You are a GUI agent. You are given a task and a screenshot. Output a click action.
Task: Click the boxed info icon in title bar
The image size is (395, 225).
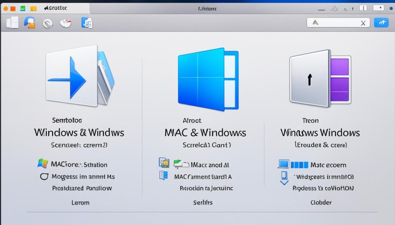[363, 8]
